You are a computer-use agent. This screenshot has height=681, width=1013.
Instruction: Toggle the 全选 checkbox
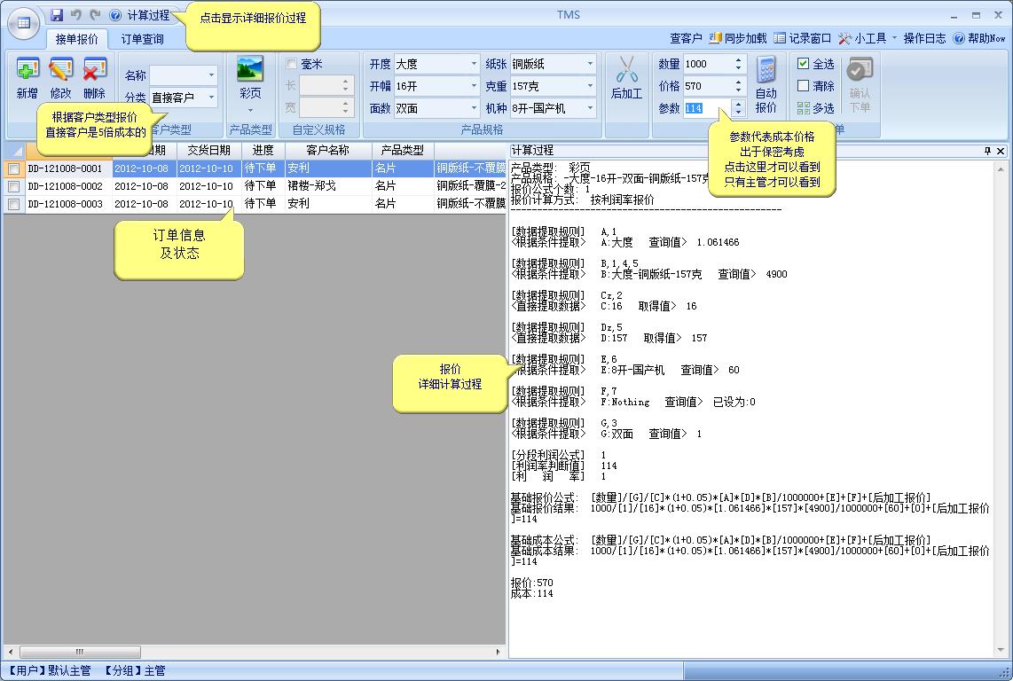(803, 64)
